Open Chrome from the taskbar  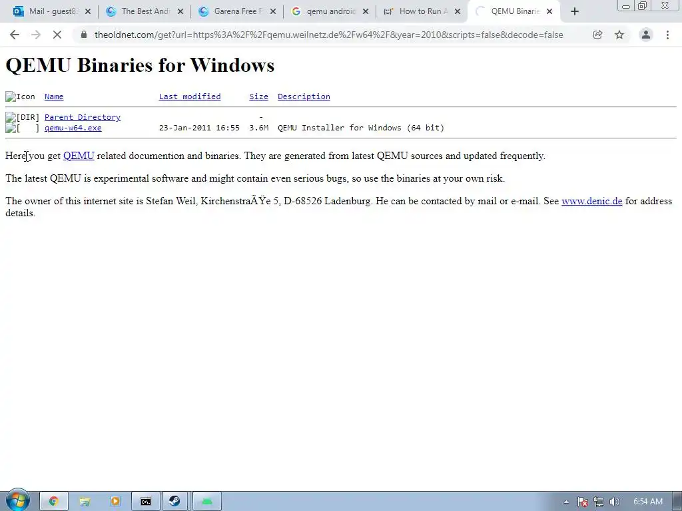pyautogui.click(x=54, y=502)
